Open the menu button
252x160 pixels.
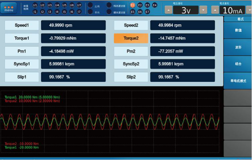pyautogui.click(x=9, y=8)
